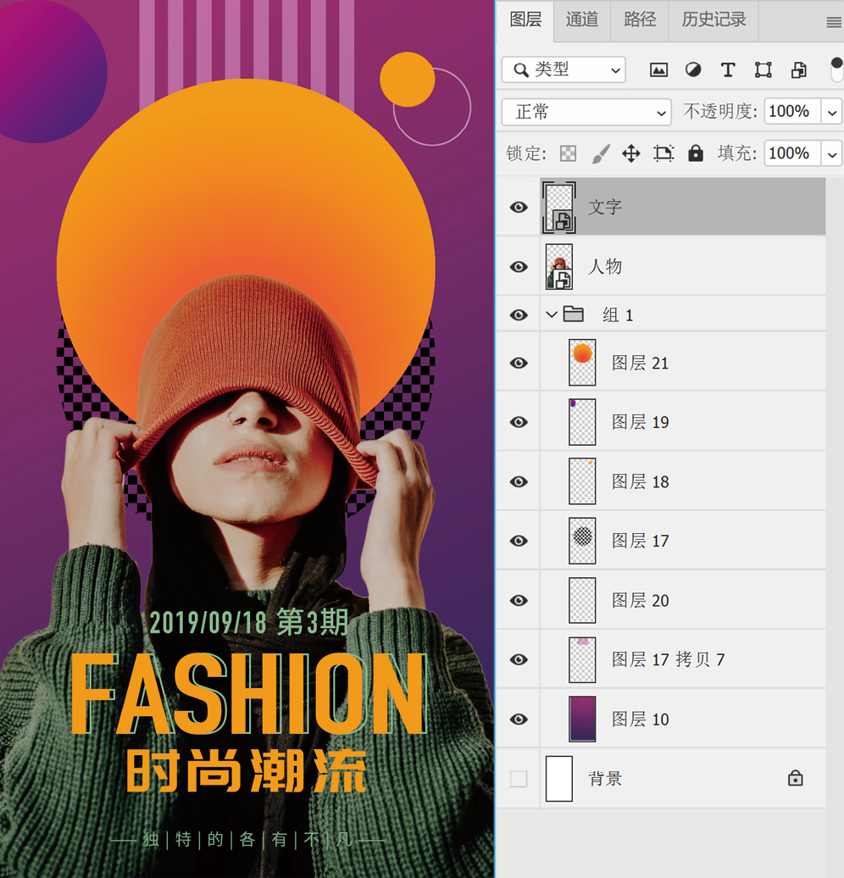Hide the 文字 layer
844x878 pixels.
click(519, 207)
